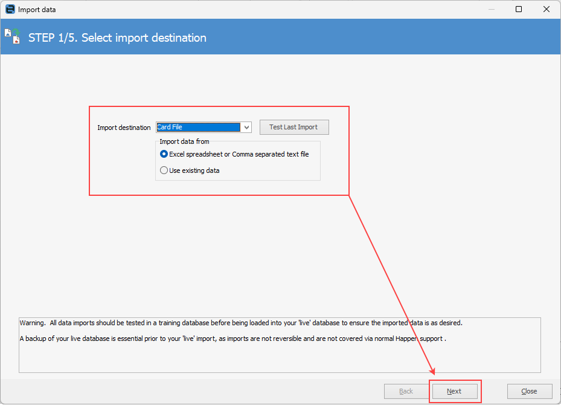
Task: Proceed with the Next button
Action: click(454, 391)
